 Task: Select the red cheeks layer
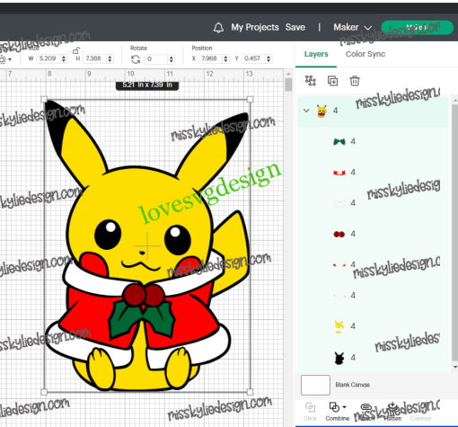point(373,265)
